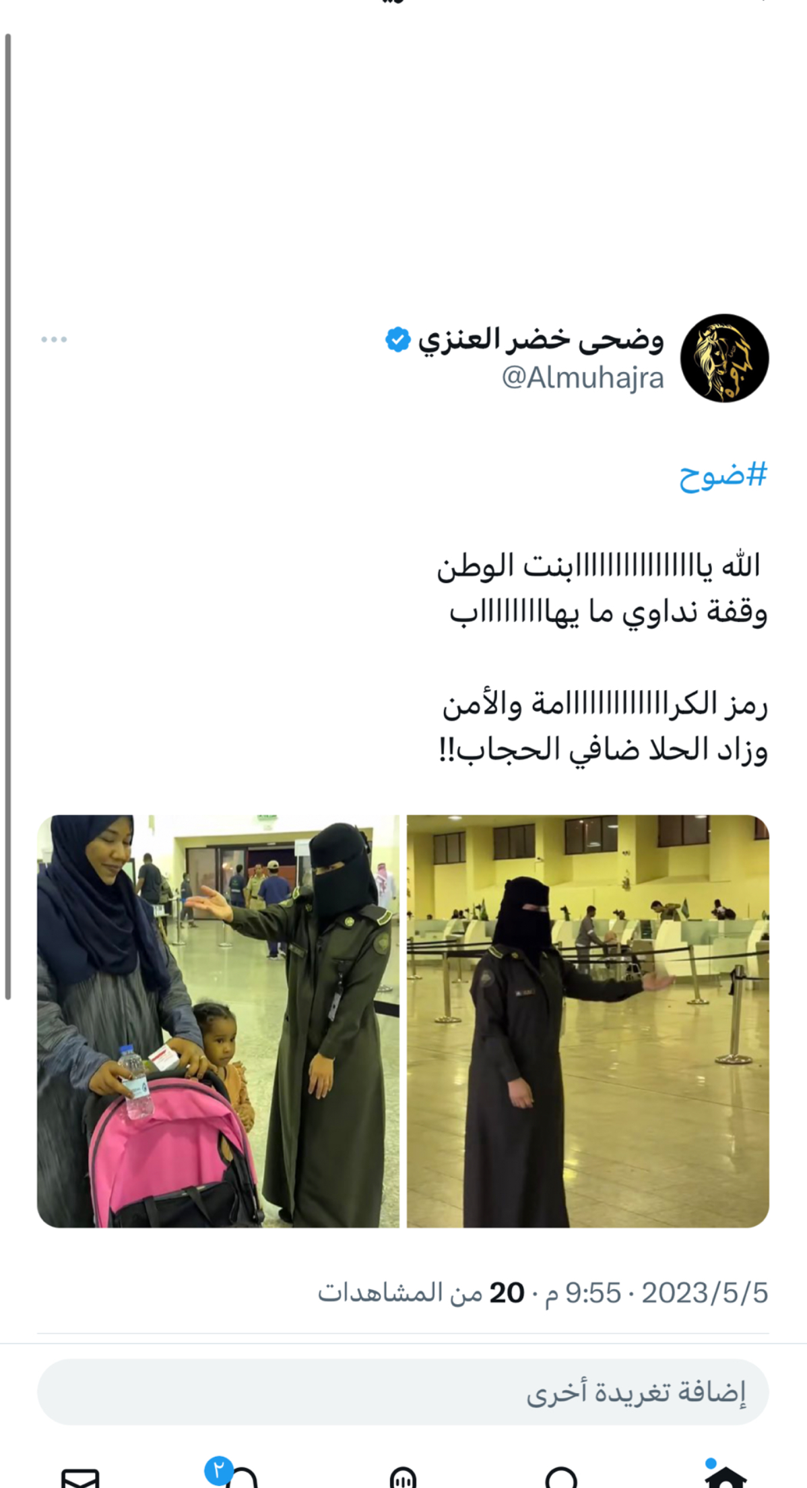Tap the 2023/5/5 tweet date
807x1488 pixels.
[x=705, y=1293]
